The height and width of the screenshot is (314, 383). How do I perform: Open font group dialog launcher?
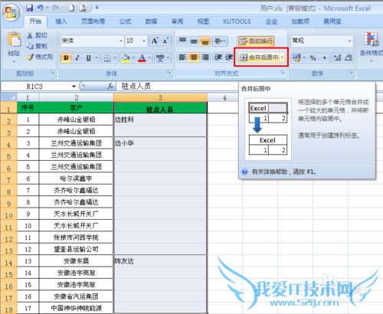pos(169,72)
